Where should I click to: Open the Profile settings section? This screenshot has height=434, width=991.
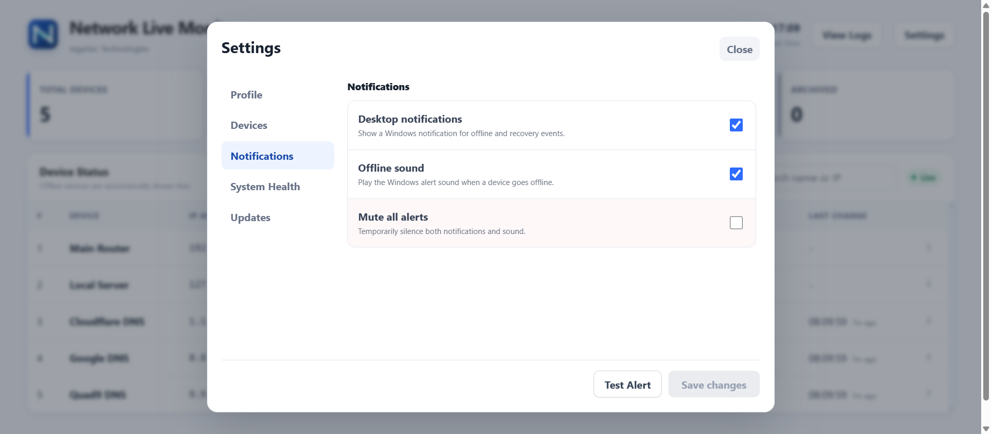278,95
